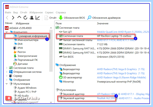The width and height of the screenshot is (153, 107).
Task: Click Мультимедиа speaker header icon
Action: [57, 90]
